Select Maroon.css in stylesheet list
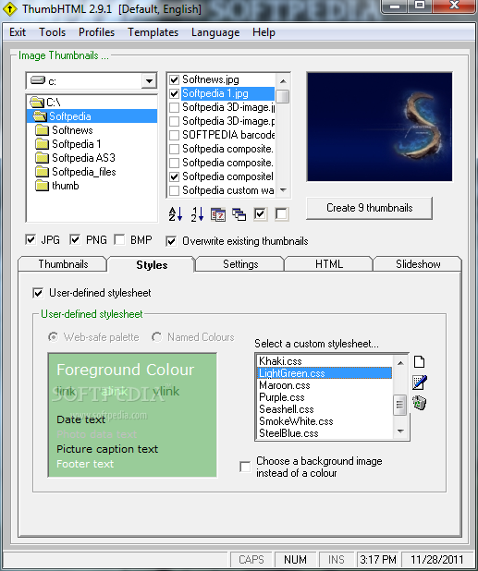 325,385
